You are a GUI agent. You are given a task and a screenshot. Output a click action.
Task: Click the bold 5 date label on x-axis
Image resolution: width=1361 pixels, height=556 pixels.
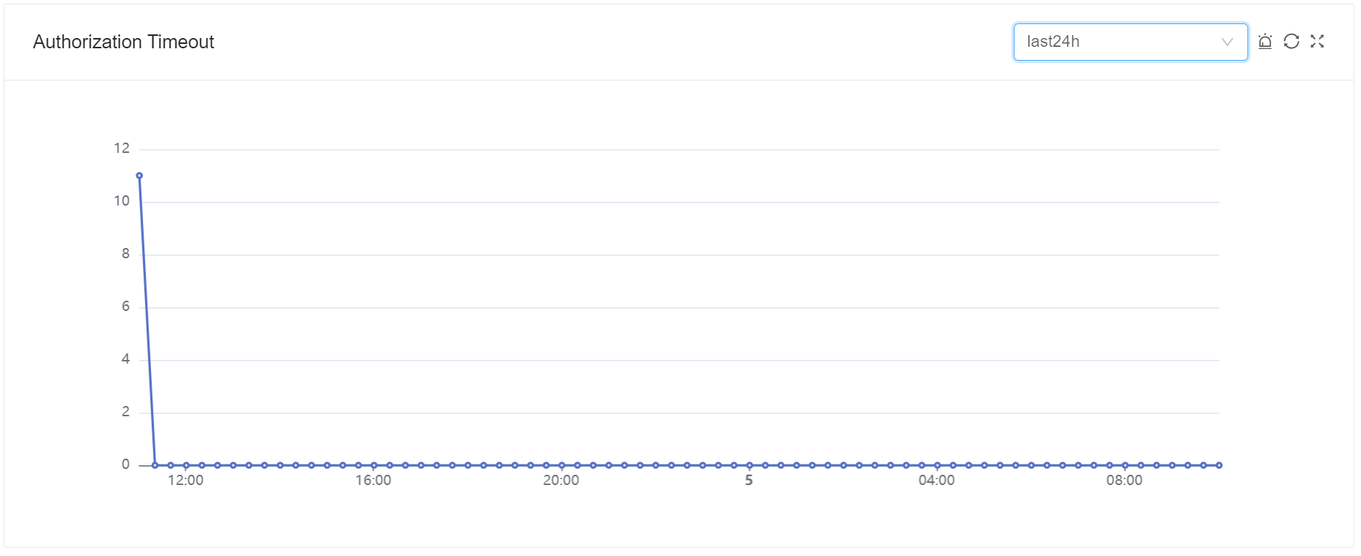pos(749,481)
